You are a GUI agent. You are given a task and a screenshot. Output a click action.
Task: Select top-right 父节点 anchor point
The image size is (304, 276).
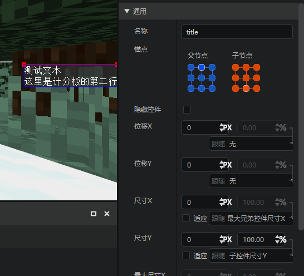(212, 67)
